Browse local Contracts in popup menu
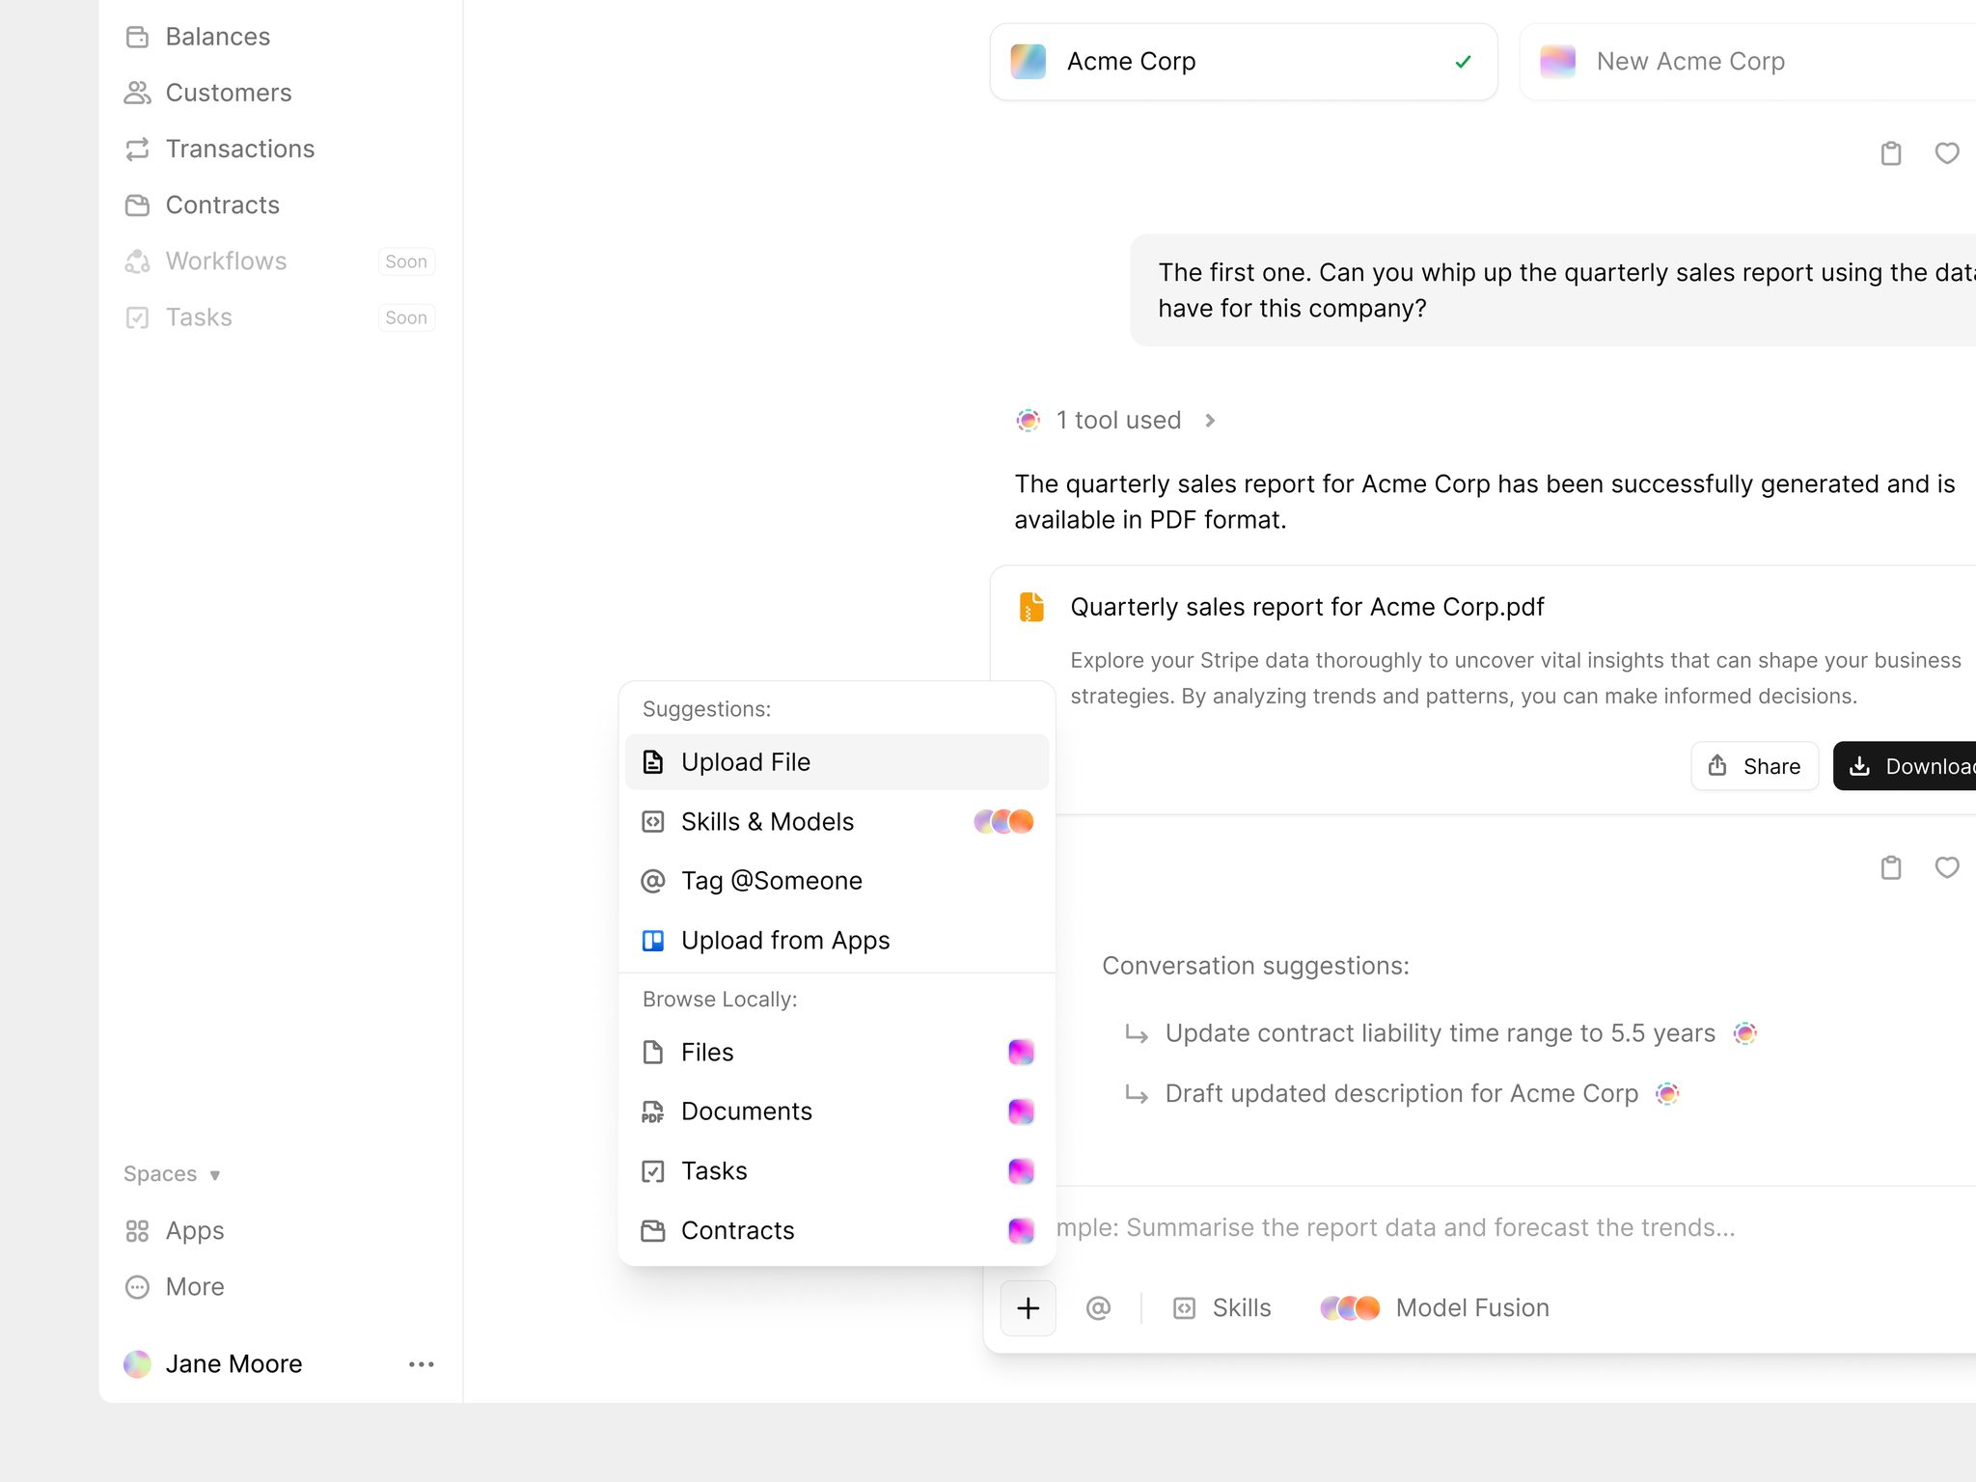 coord(837,1230)
